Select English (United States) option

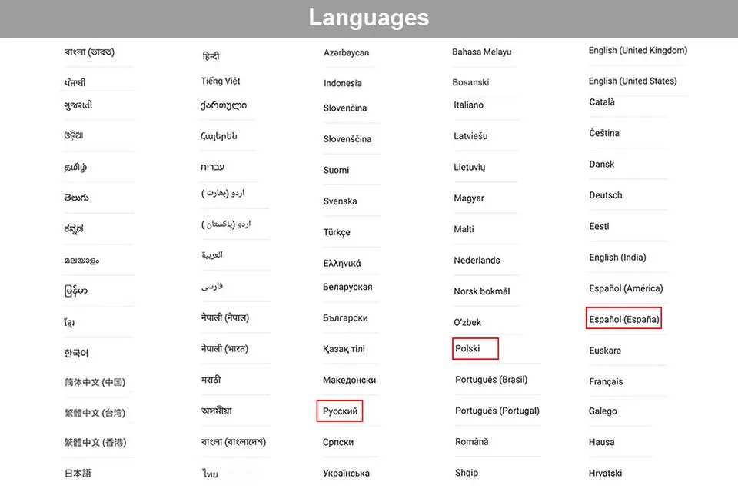pyautogui.click(x=632, y=81)
